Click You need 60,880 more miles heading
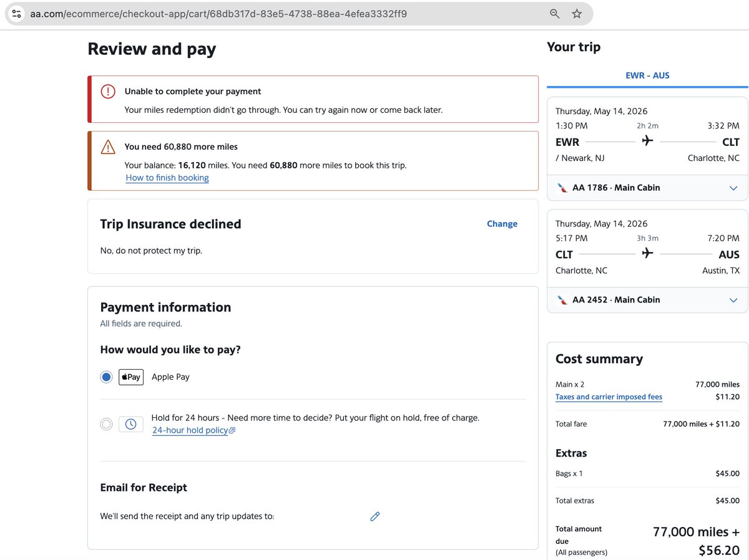The width and height of the screenshot is (749, 560). [181, 147]
